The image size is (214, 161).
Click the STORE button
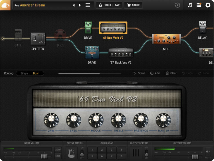point(134,5)
